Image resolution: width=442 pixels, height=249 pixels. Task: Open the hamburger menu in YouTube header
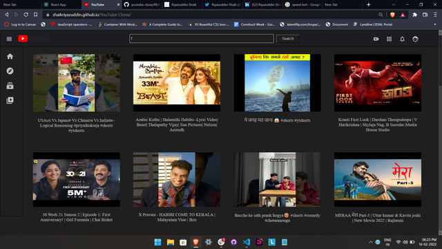(9, 39)
